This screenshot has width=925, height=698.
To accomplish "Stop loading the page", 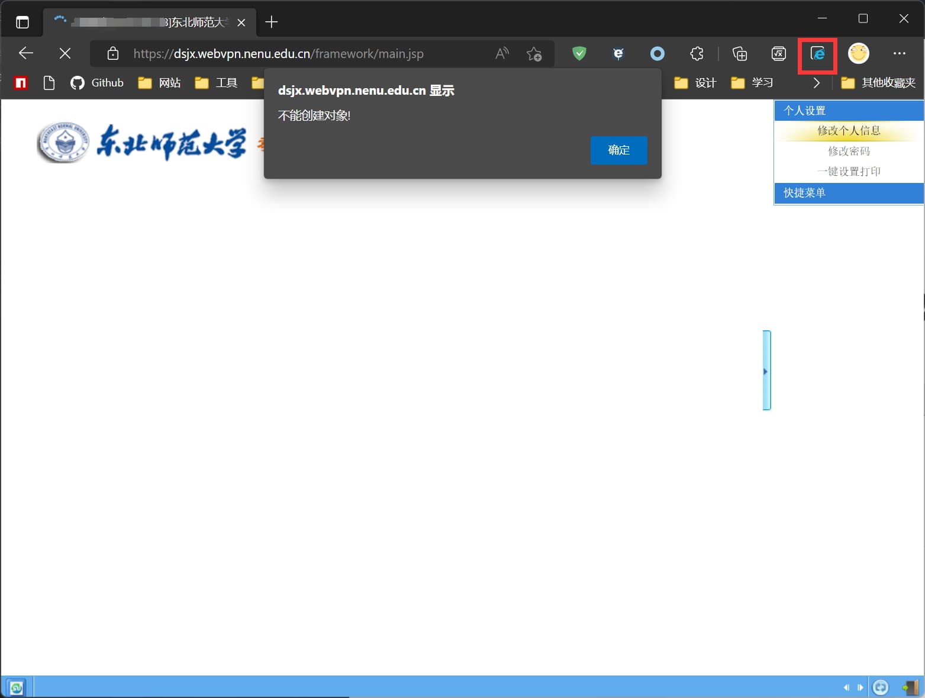I will (65, 53).
